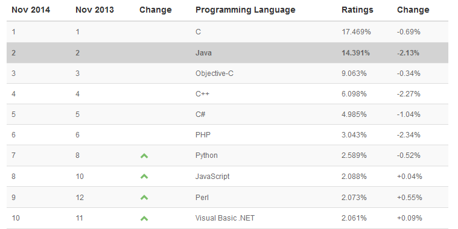Click the PHP language name
The height and width of the screenshot is (229, 458).
203,135
